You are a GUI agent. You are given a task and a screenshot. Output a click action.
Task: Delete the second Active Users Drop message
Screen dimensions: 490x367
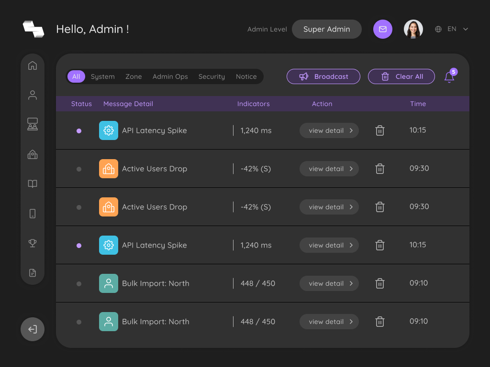click(379, 207)
